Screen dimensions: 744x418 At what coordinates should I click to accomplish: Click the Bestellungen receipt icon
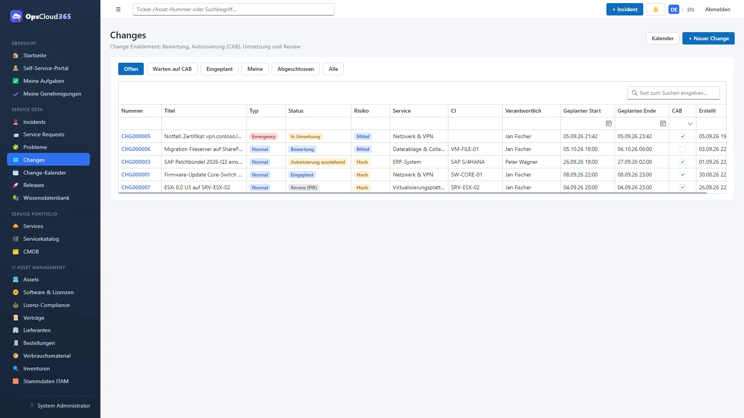pyautogui.click(x=15, y=343)
